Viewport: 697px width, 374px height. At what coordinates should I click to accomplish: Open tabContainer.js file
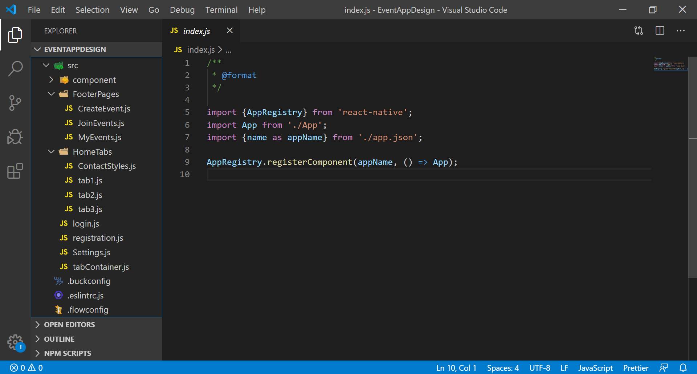click(97, 267)
